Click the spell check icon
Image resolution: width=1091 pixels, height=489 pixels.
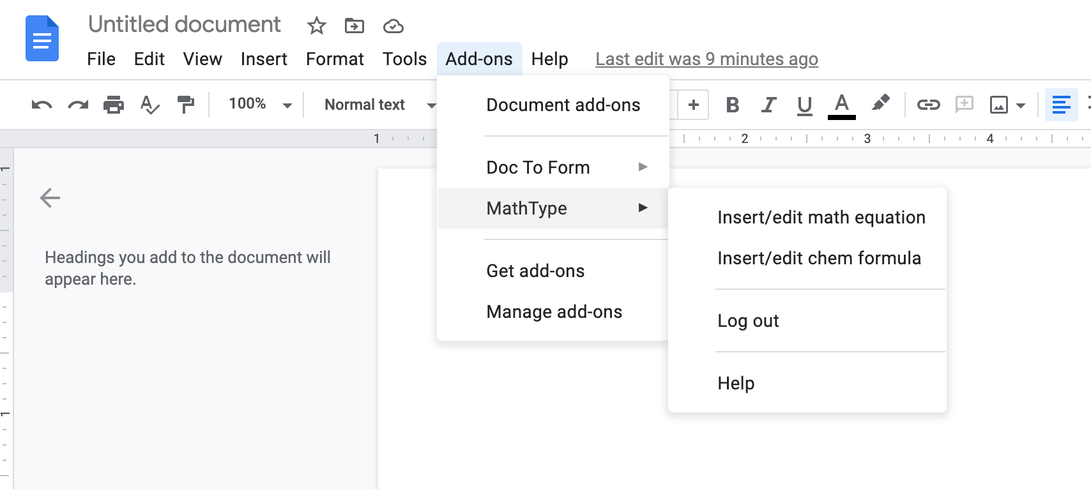tap(149, 105)
